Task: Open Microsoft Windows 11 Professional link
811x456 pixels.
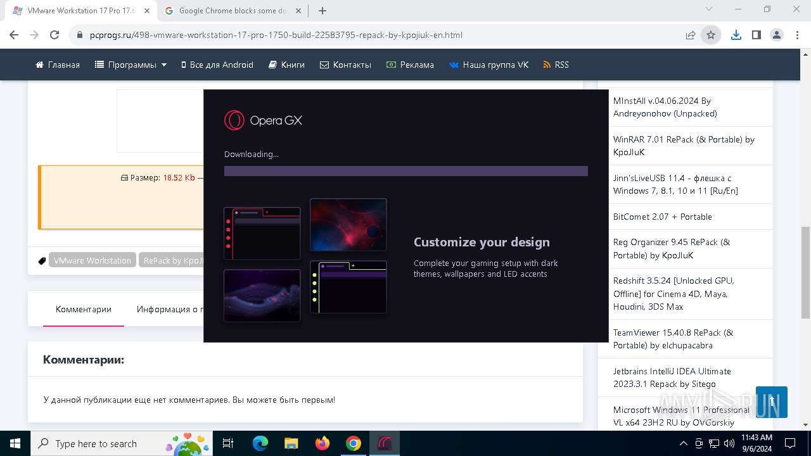Action: (x=681, y=416)
